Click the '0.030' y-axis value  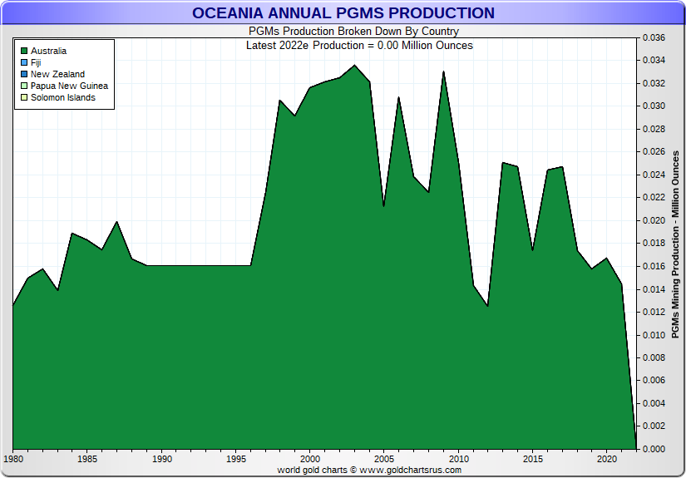[x=654, y=106]
